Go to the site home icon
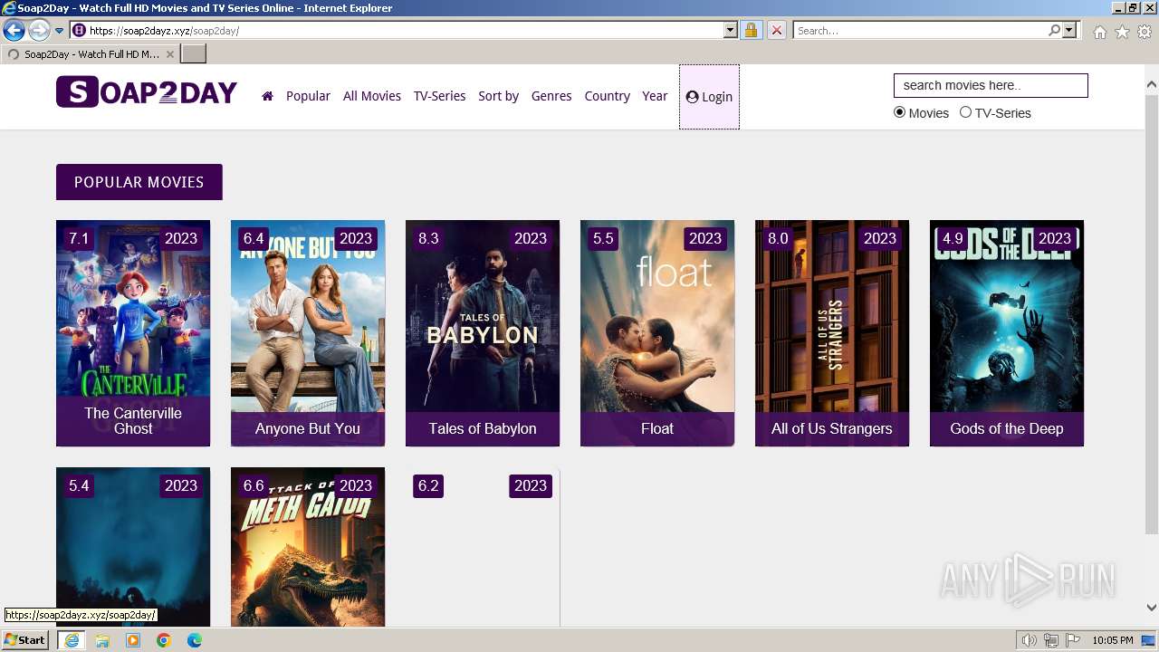Image resolution: width=1159 pixels, height=652 pixels. coord(267,96)
